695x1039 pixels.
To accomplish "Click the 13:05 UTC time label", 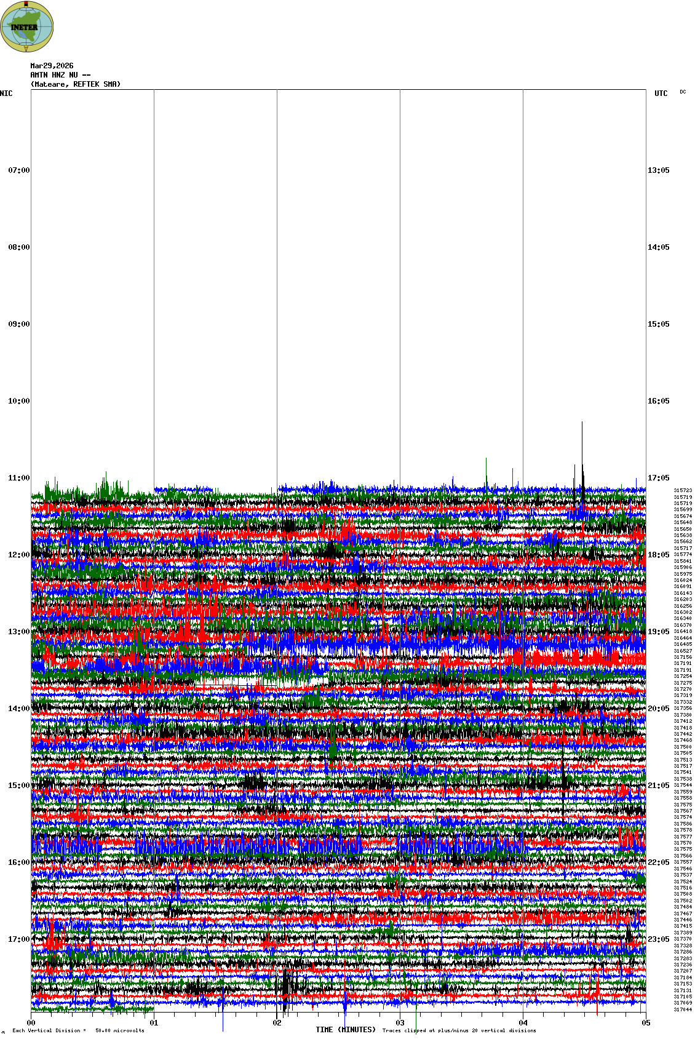I will [658, 170].
